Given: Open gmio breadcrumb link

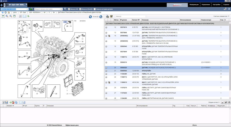Looking at the screenshot, I should (15, 12).
